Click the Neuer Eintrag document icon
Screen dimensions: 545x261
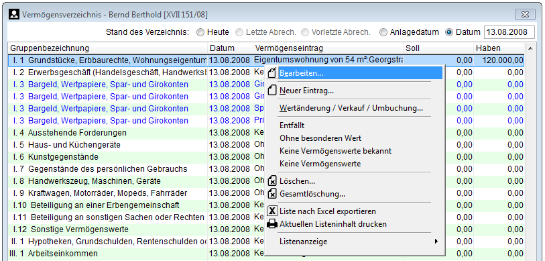tap(273, 91)
